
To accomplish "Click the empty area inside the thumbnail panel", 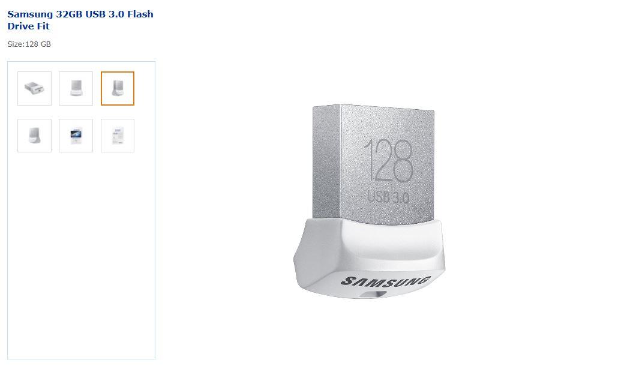I will pyautogui.click(x=81, y=252).
